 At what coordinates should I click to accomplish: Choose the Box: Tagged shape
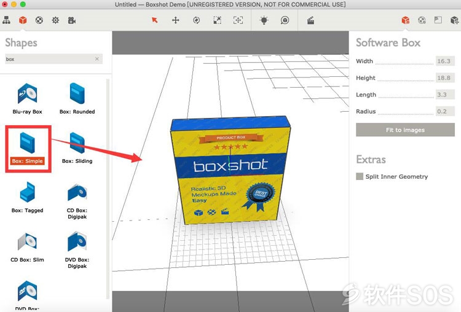(27, 197)
